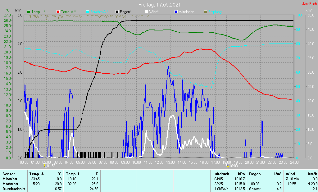Click the 'Regen' column header in table

pos(255,174)
